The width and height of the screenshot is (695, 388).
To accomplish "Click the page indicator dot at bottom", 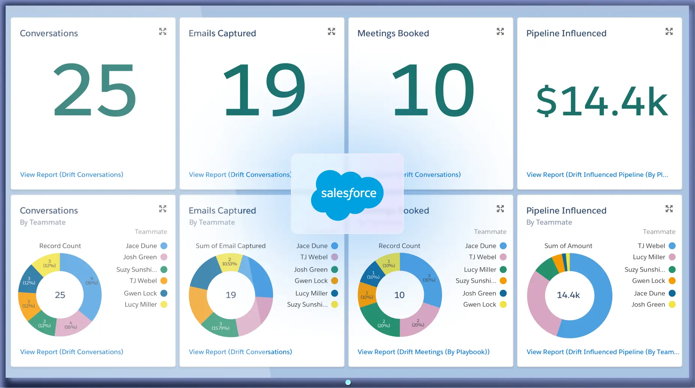I will (x=348, y=382).
